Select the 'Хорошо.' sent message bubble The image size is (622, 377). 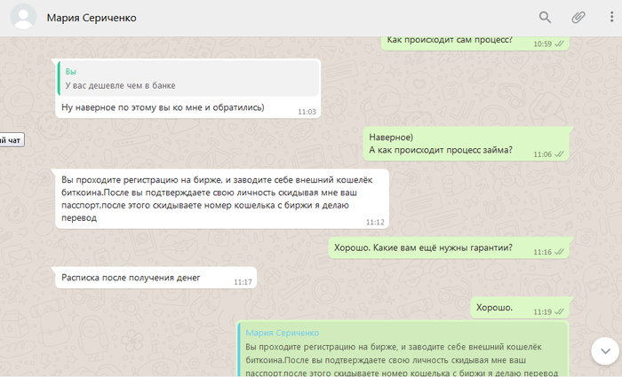point(495,308)
